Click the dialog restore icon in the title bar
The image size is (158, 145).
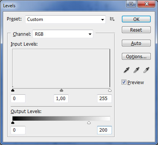point(131,4)
